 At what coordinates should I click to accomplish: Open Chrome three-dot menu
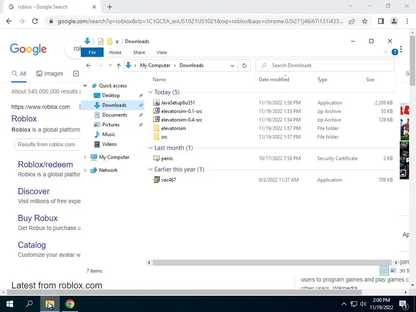tap(407, 21)
